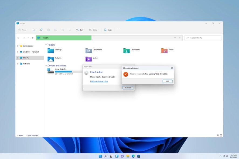Click the X stop-loading button in address bar
239x159 pixels.
180,38
